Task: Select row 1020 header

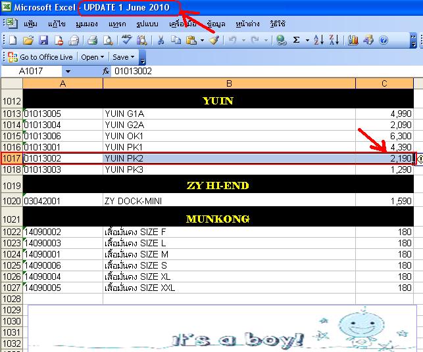Action: [x=11, y=201]
